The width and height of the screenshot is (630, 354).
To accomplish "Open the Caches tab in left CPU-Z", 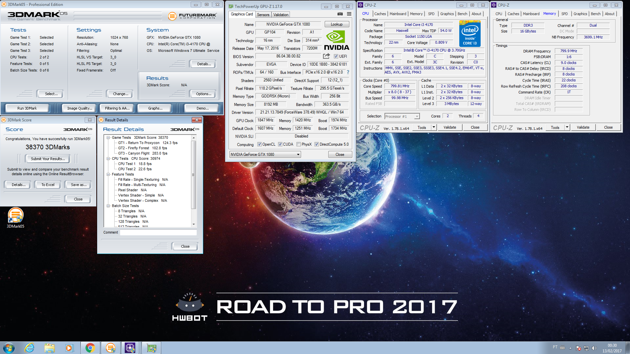I will pyautogui.click(x=380, y=14).
